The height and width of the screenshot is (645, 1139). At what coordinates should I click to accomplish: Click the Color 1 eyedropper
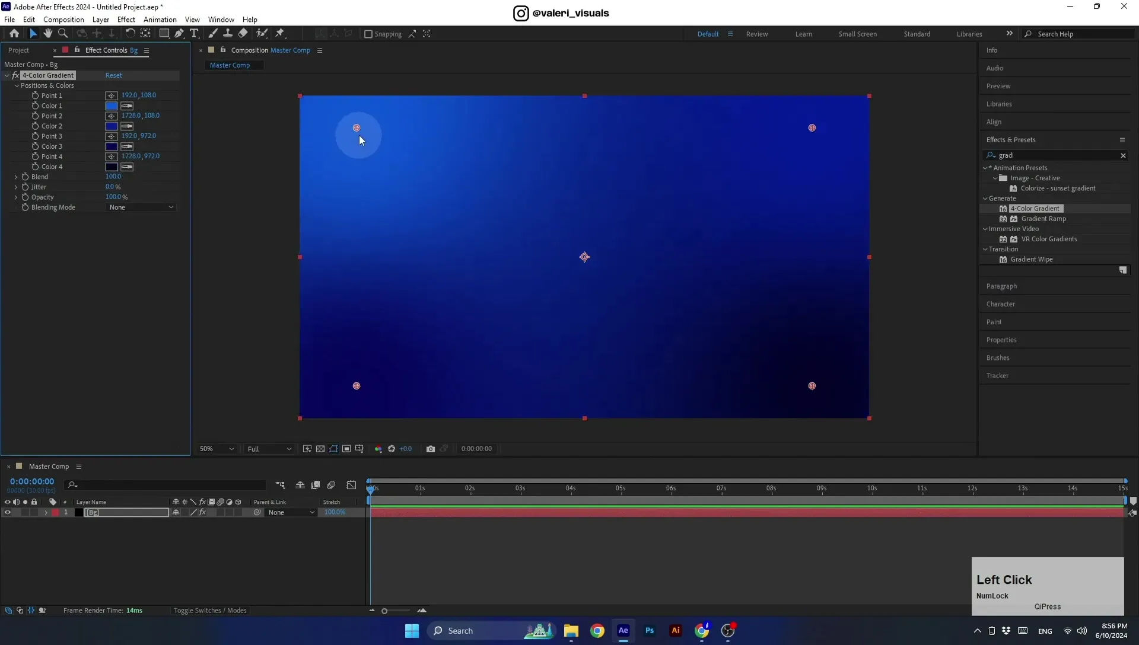pos(127,106)
